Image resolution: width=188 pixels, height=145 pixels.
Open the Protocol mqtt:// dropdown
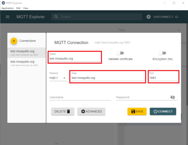(x=58, y=78)
